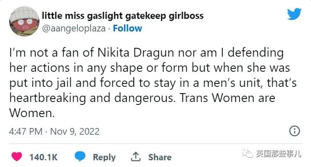This screenshot has height=167, width=311.
Task: Click the Nov 9, 2022 date
Action: (x=75, y=132)
